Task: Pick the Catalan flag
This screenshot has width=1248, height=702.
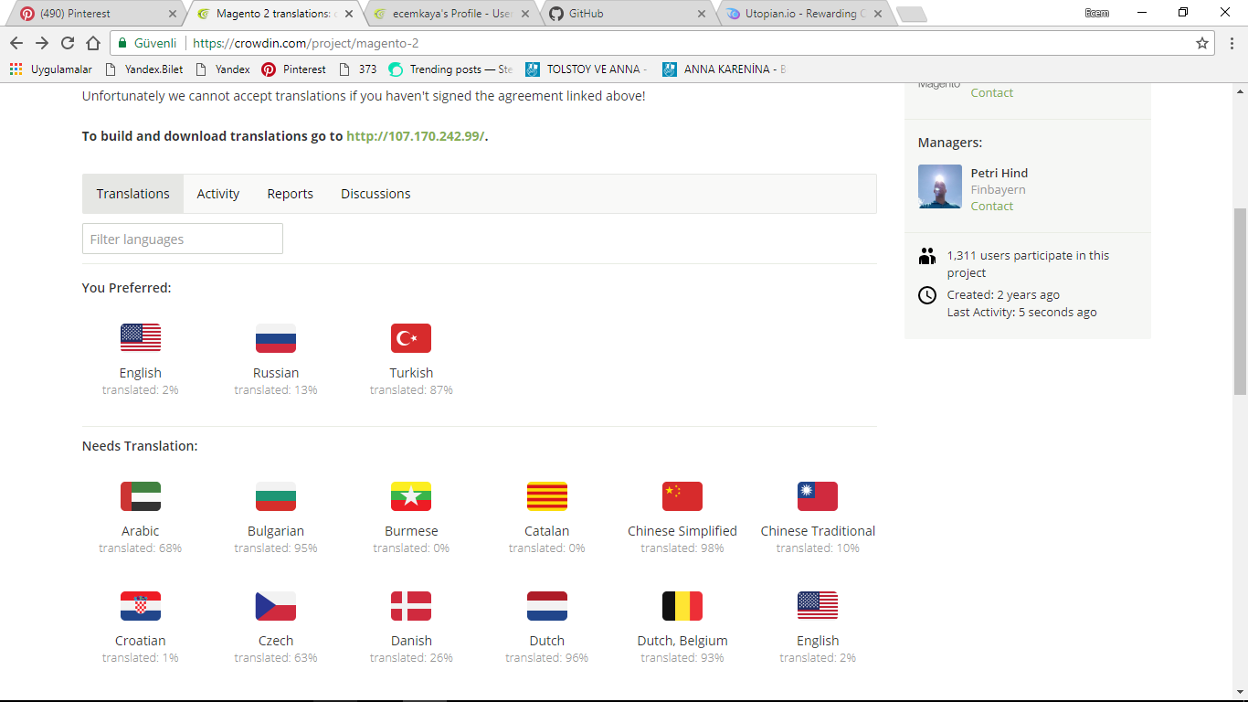Action: [547, 496]
